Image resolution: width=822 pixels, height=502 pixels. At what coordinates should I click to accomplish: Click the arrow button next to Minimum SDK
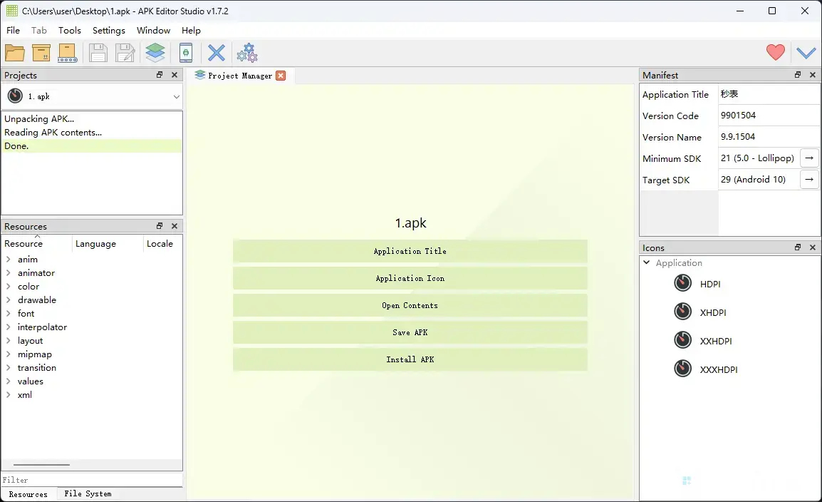point(809,158)
